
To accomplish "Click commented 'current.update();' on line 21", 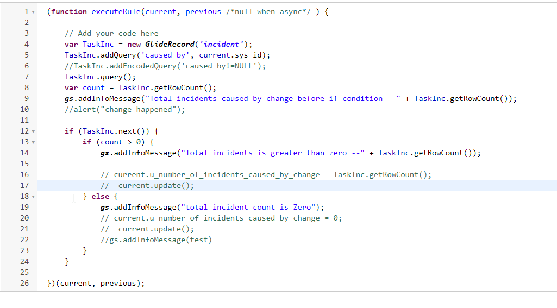I will (147, 229).
